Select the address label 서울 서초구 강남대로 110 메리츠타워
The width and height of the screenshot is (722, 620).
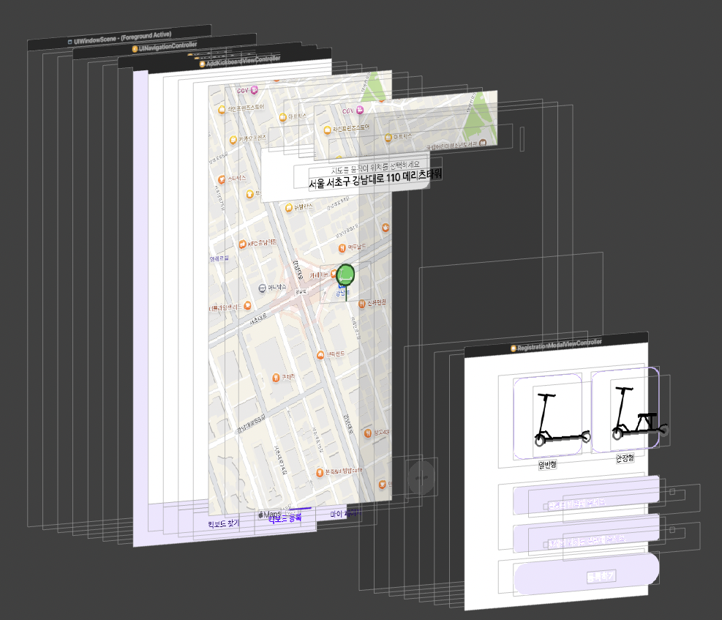point(375,179)
